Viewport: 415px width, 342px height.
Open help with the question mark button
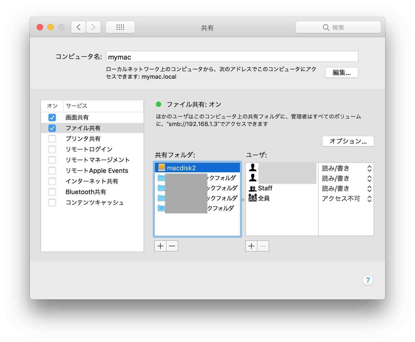click(x=368, y=280)
